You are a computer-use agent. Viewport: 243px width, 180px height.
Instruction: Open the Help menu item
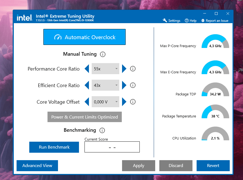tap(191, 21)
